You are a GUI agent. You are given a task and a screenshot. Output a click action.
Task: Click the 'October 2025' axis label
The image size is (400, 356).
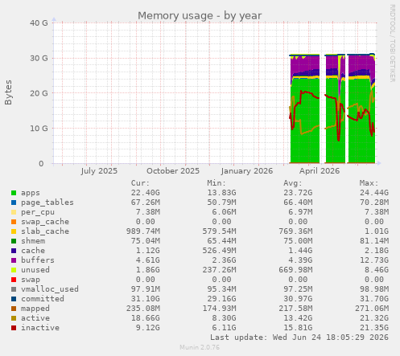click(173, 171)
